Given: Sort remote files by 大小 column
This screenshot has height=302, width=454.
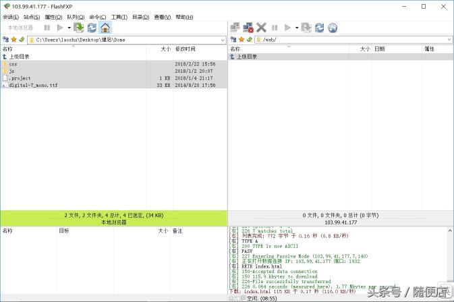Looking at the screenshot, I should (x=360, y=49).
